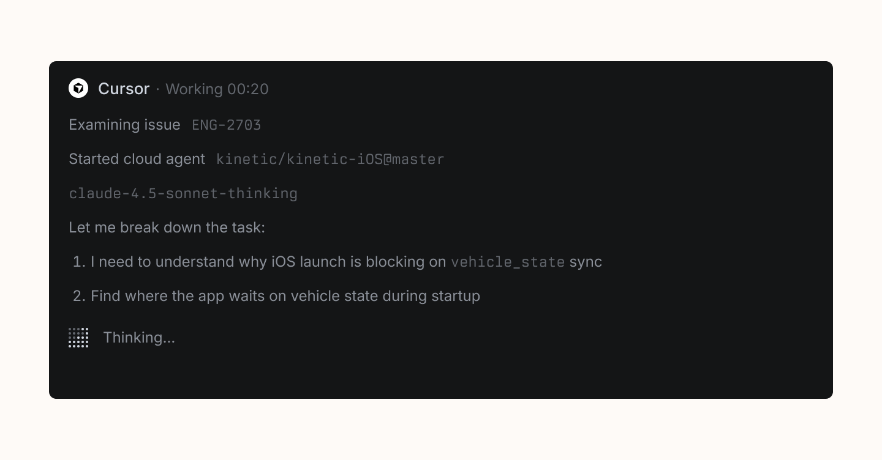Select the second list item about startup
The width and height of the screenshot is (882, 460).
(285, 296)
